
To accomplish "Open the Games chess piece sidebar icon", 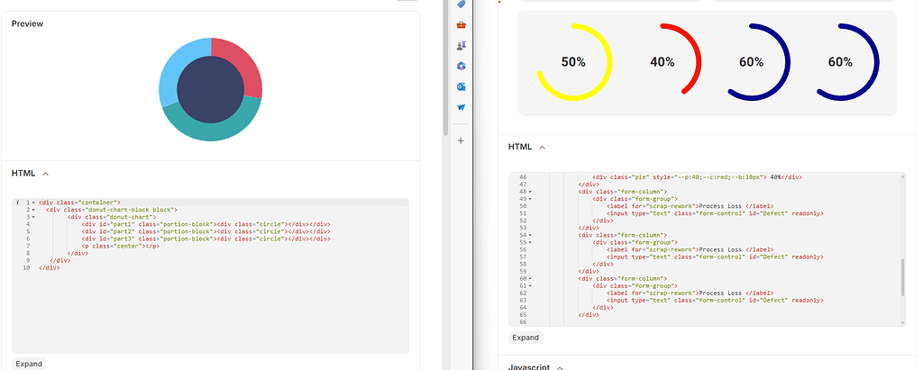I will pyautogui.click(x=461, y=45).
